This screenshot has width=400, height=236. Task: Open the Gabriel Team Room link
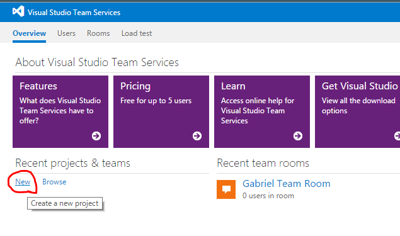[x=286, y=184]
